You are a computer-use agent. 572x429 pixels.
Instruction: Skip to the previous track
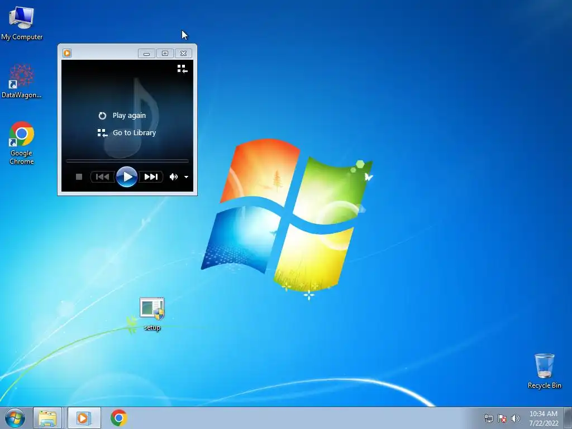[x=103, y=177]
